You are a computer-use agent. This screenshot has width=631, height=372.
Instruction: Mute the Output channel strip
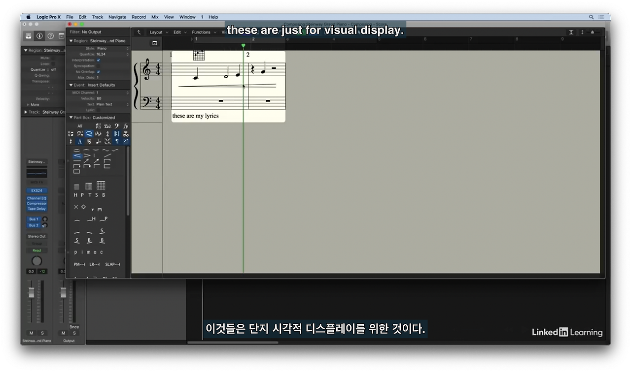(63, 333)
